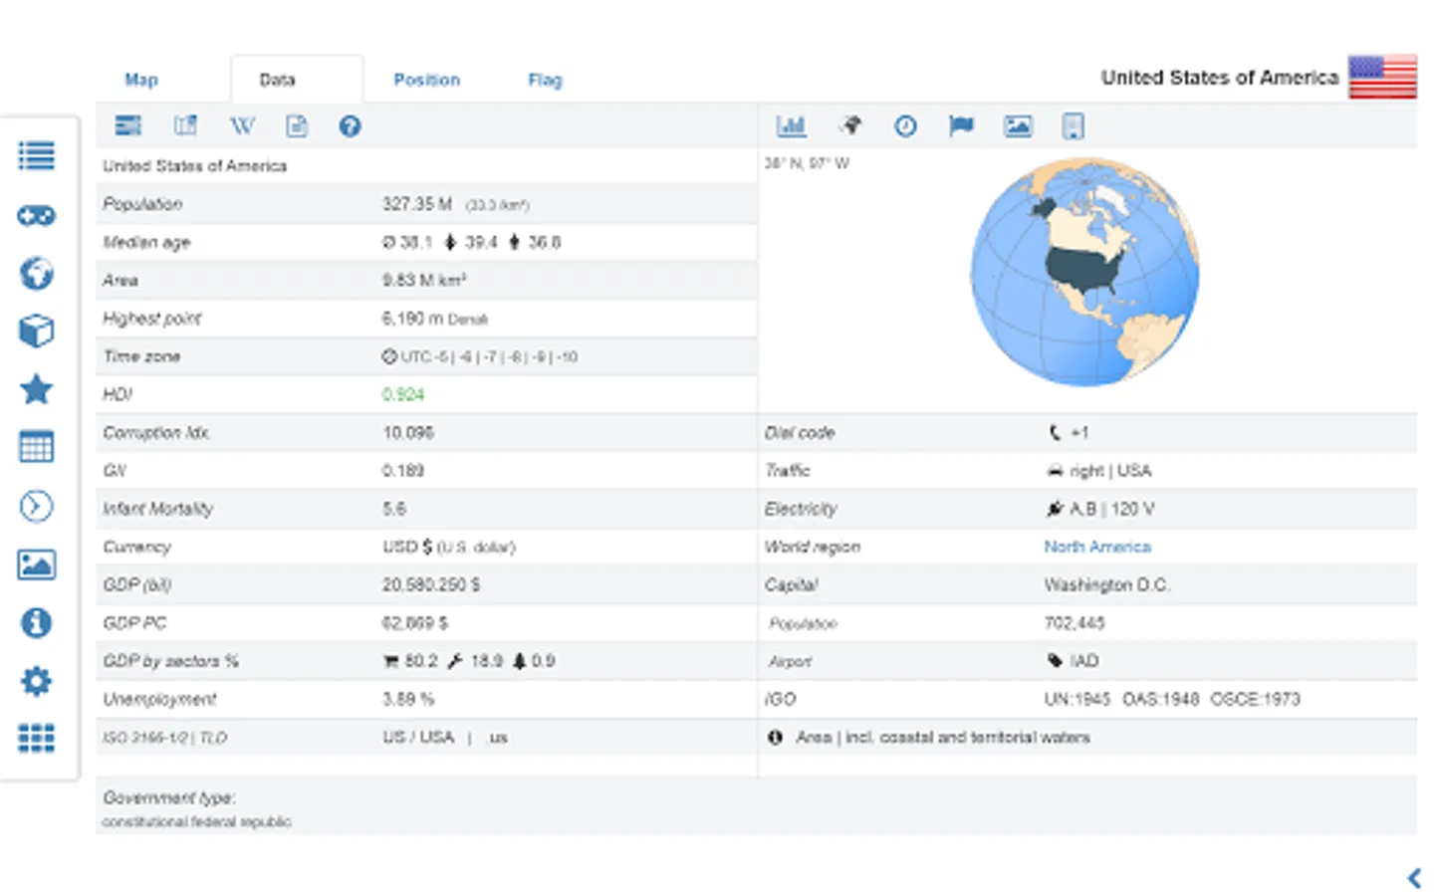This screenshot has width=1434, height=896.
Task: Click the info icon beside Area note
Action: tap(775, 738)
